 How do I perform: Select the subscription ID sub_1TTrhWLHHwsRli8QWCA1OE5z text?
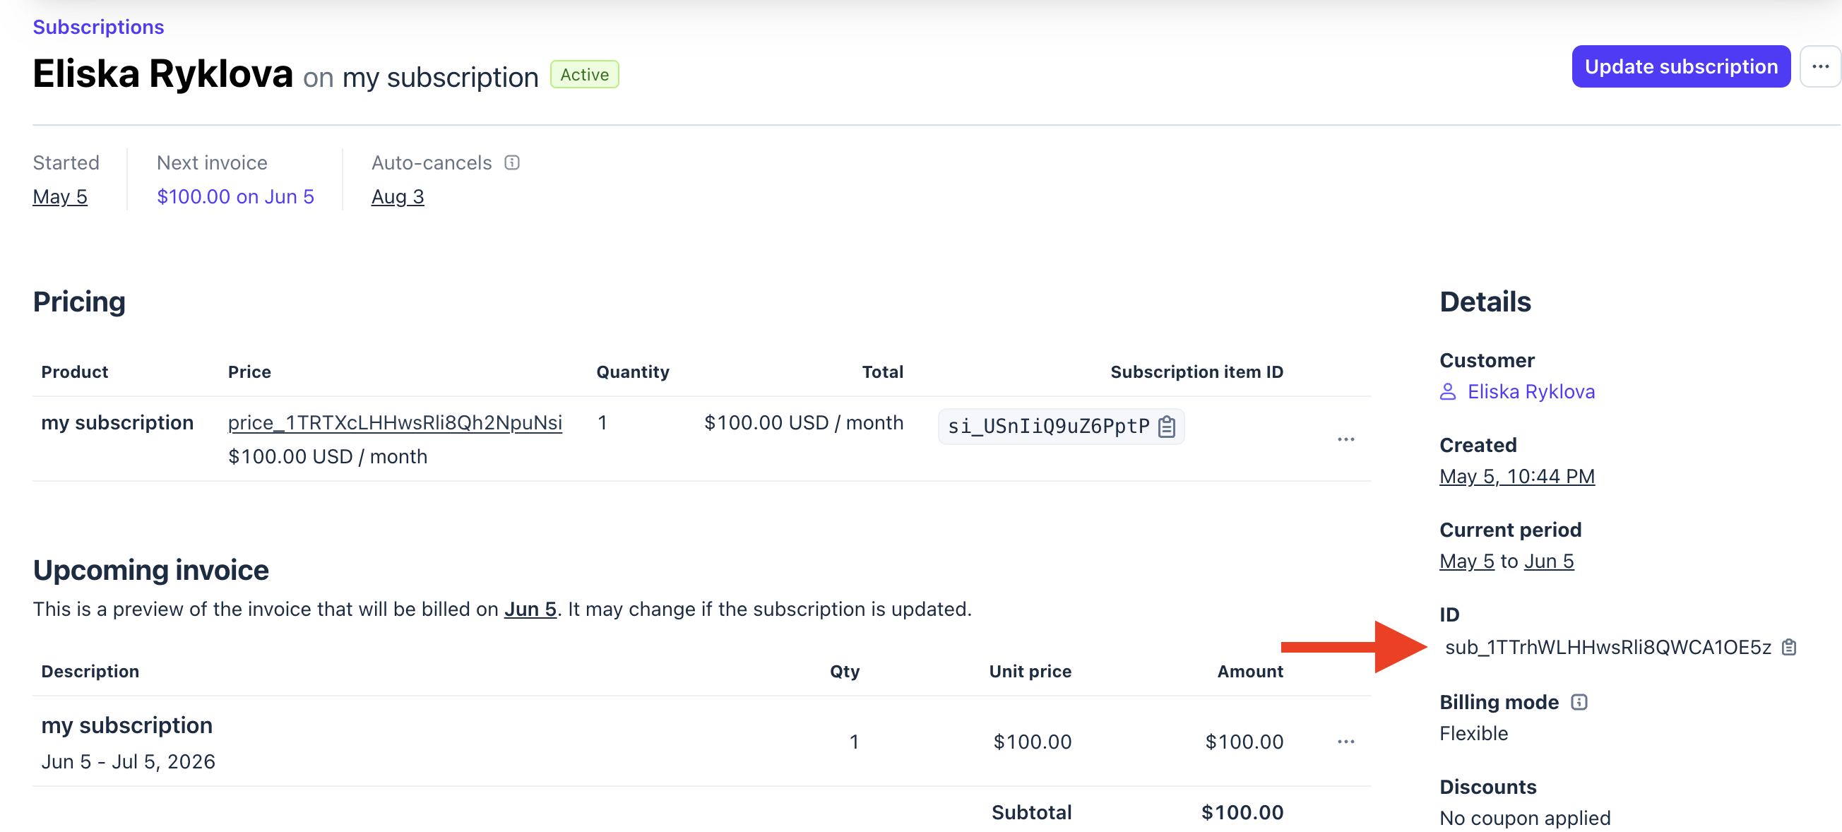coord(1608,647)
